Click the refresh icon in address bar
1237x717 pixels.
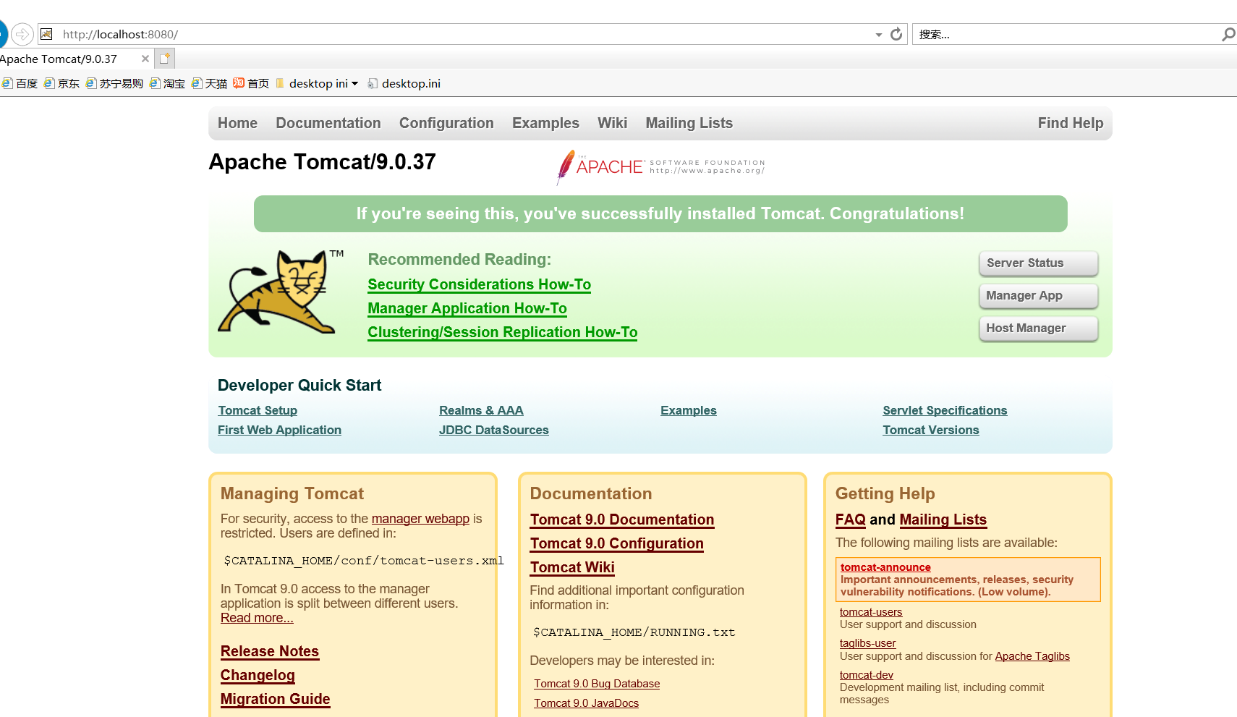(896, 34)
